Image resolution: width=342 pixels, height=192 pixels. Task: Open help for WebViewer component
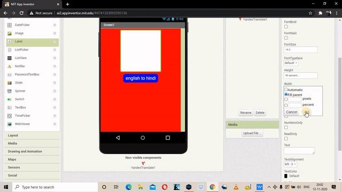tap(55, 124)
